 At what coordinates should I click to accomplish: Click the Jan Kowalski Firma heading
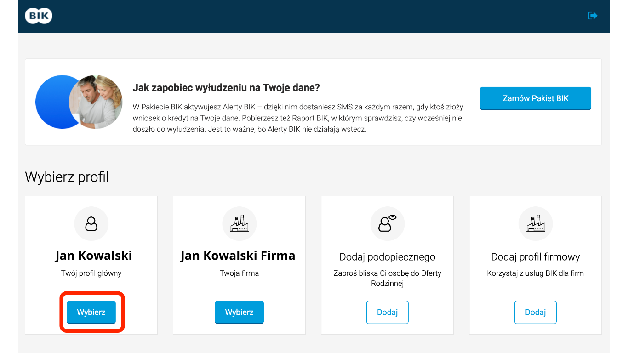tap(238, 256)
